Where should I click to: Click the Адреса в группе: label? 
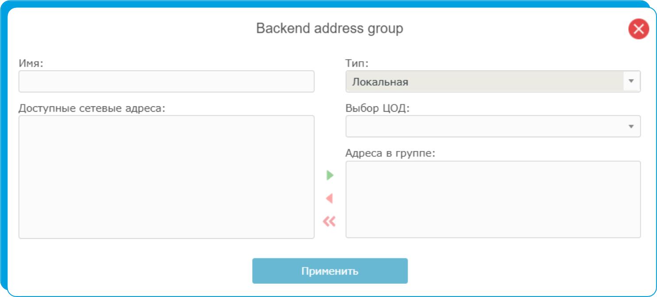coord(391,153)
